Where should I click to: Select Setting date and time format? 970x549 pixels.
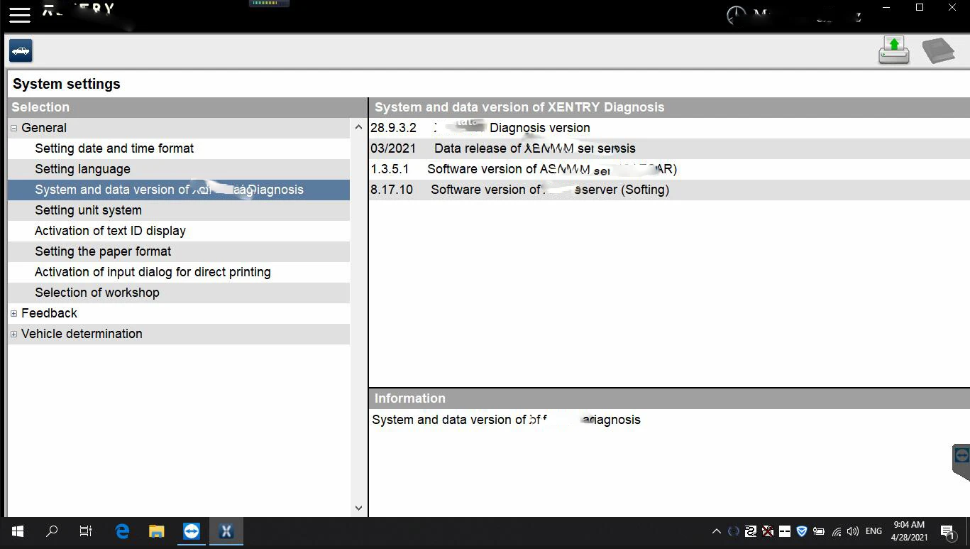pyautogui.click(x=179, y=148)
